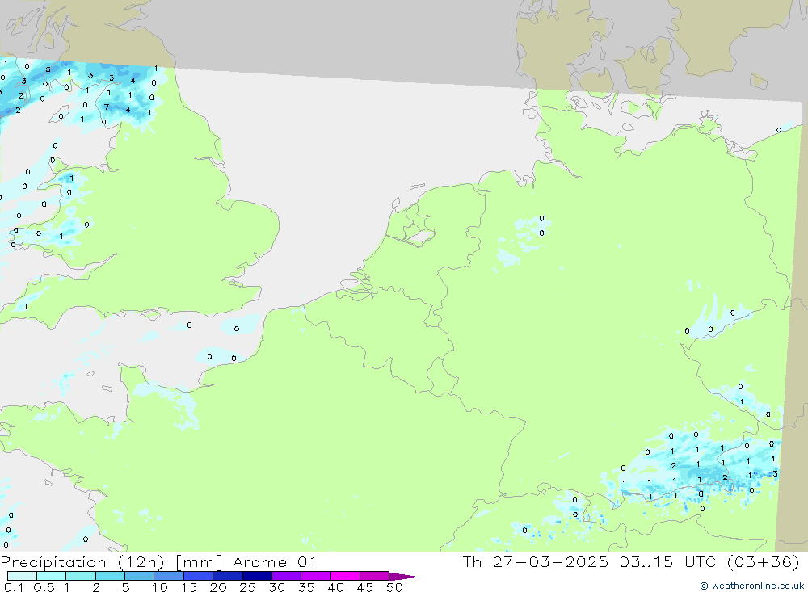Screen dimensions: 808x592
Task: Click the 40–45 mm magenta legend swatch
Action: pyautogui.click(x=345, y=576)
